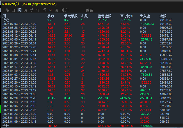This screenshot has width=183, height=128.
Task: Click the 合计 total label
Action: [x=6, y=126]
